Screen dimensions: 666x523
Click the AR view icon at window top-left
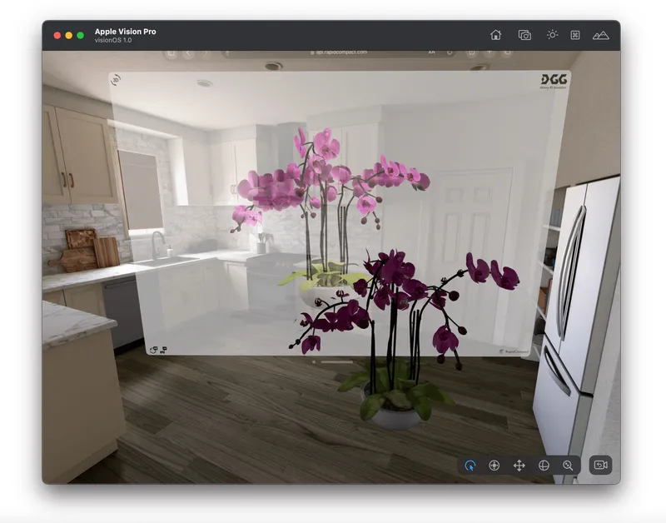click(x=117, y=80)
